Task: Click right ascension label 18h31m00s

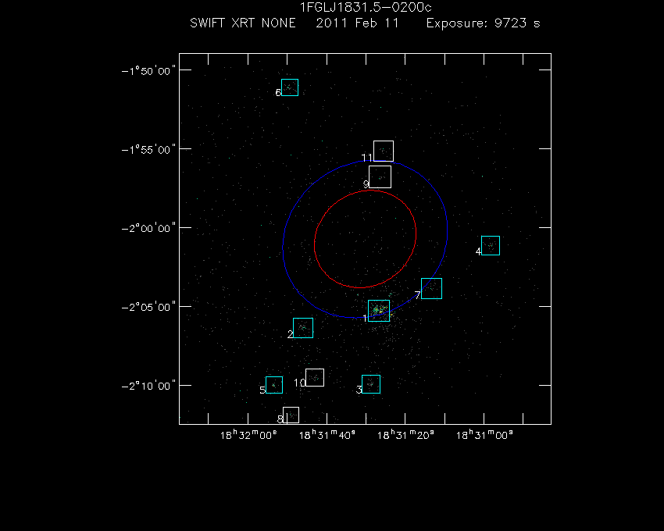Action: tap(484, 434)
